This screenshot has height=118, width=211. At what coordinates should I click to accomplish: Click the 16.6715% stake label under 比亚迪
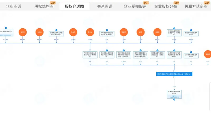pyautogui.click(x=6, y=40)
